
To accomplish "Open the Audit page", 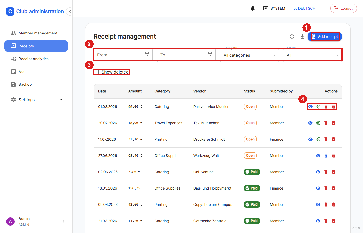I will [36, 72].
